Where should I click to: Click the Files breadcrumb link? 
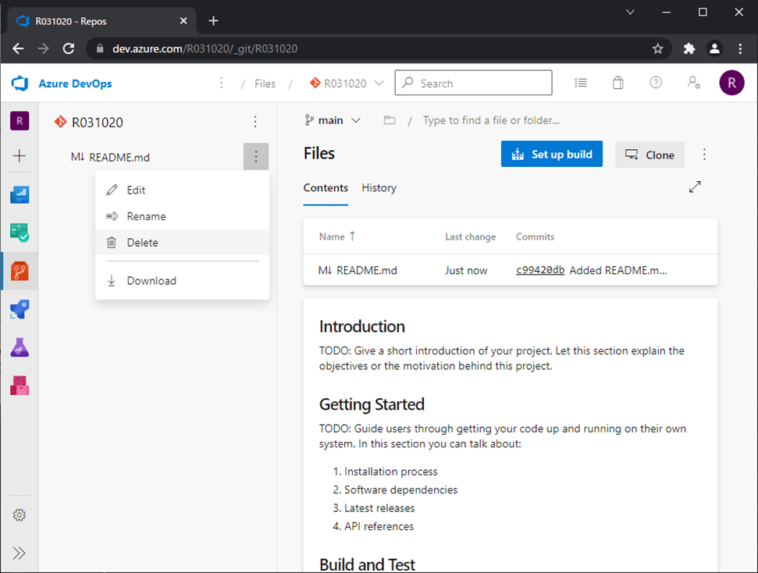265,84
